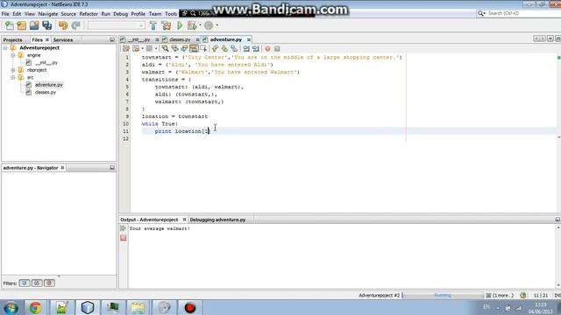The height and width of the screenshot is (315, 561).
Task: Open the dropdown arrow beside Profile Project
Action: (217, 25)
